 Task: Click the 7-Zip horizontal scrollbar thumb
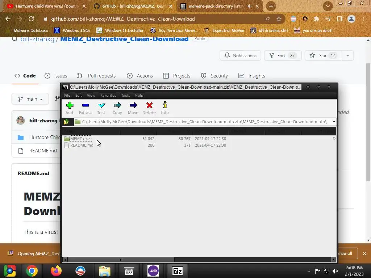pos(121,260)
